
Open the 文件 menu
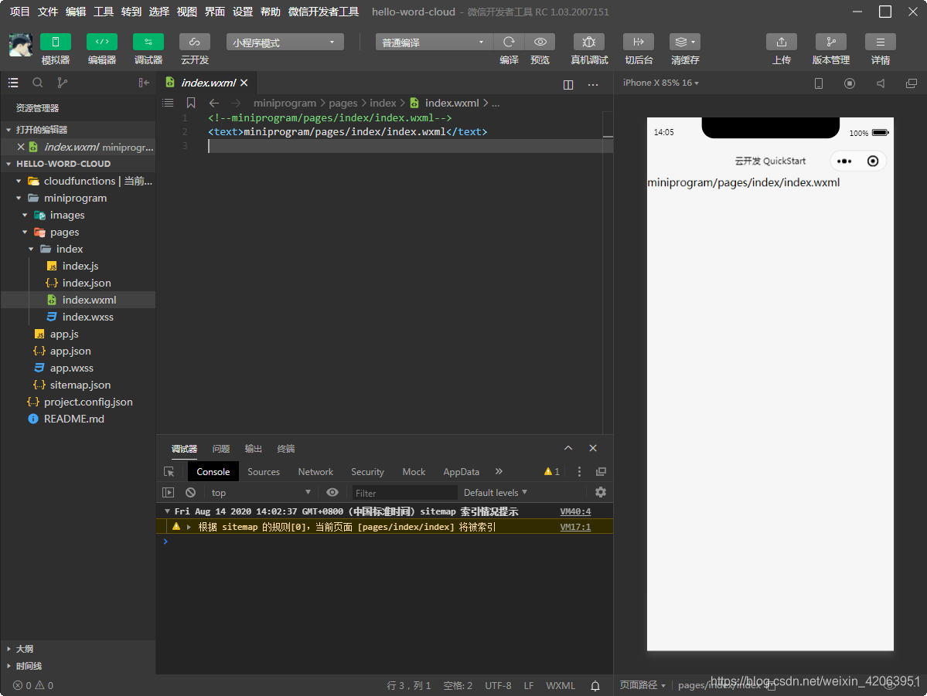coord(47,12)
